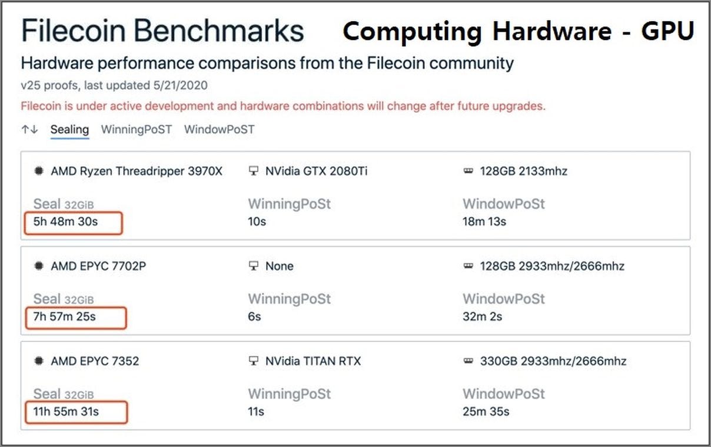Click the red active development warning text

(x=283, y=106)
